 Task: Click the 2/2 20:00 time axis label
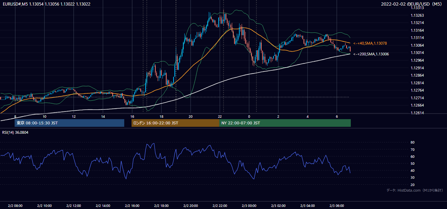pos(191,206)
